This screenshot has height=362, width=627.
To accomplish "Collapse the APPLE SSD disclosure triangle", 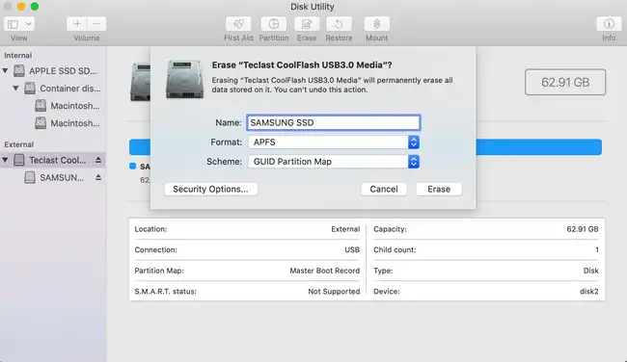I will (5, 71).
